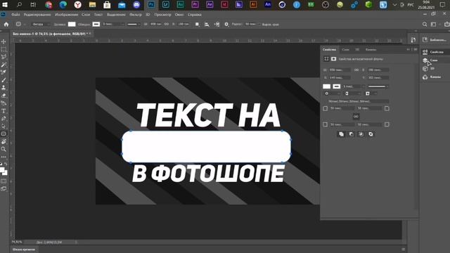Toggle the Live Shape Properties button
This screenshot has height=253, width=450.
tap(326, 59)
